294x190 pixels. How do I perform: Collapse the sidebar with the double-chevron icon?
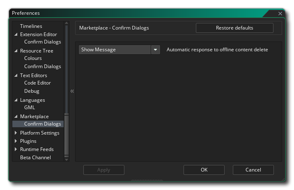[72, 91]
